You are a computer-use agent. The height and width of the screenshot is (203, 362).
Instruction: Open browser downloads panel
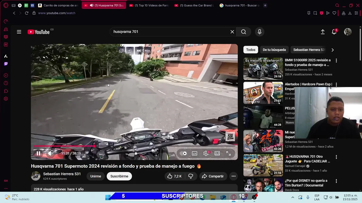pyautogui.click(x=350, y=13)
